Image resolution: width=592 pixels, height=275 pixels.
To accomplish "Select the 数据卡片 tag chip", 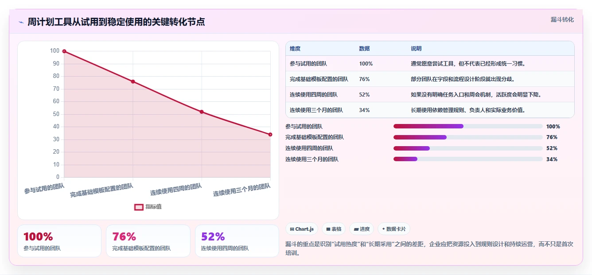I will [x=394, y=229].
